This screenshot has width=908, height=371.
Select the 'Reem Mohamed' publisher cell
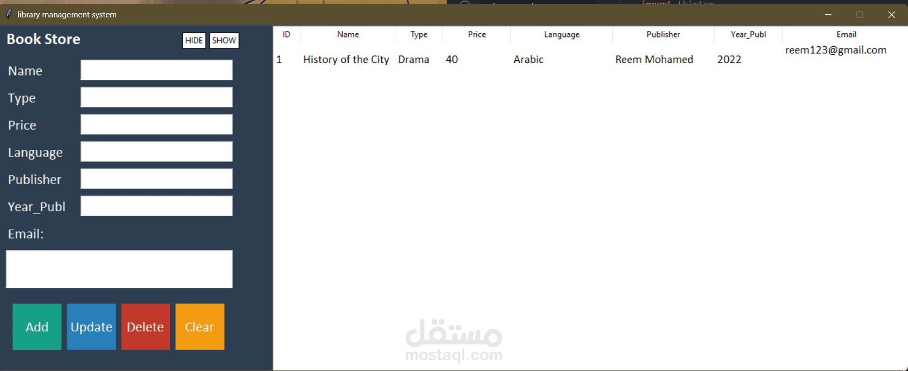tap(654, 59)
